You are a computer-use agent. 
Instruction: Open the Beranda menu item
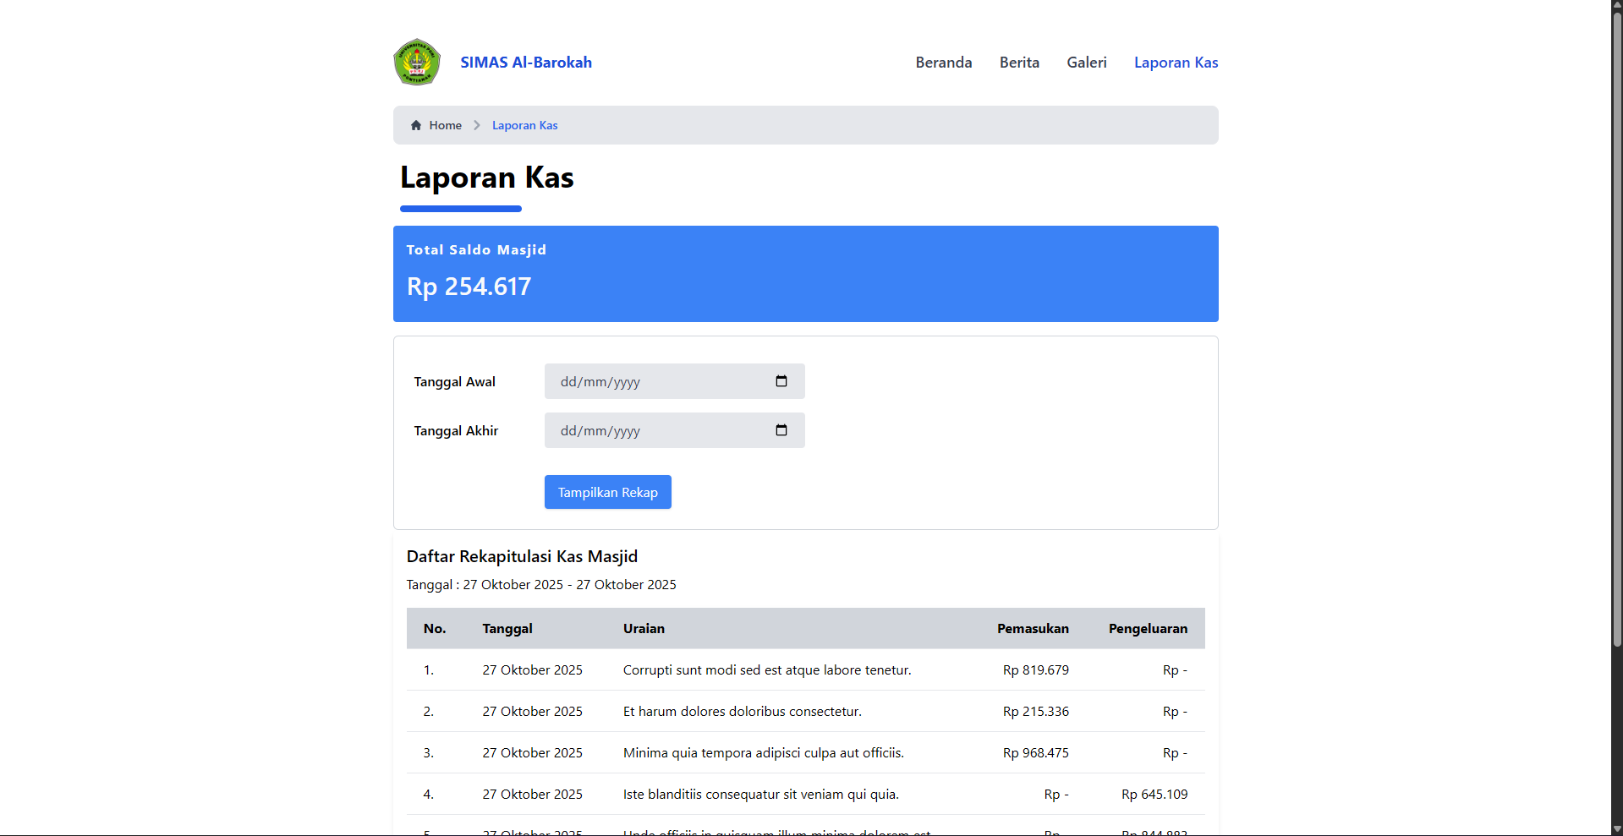[x=943, y=63]
